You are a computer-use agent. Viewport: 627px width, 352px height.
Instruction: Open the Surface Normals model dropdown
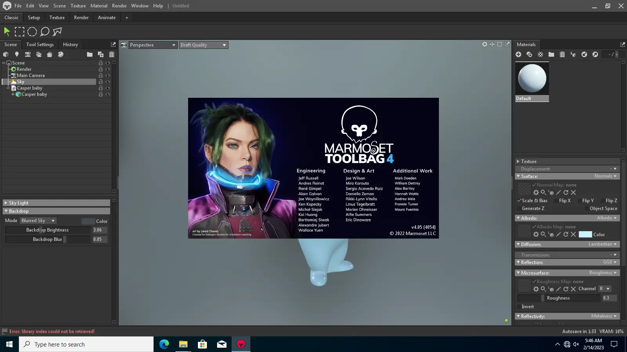click(x=605, y=176)
